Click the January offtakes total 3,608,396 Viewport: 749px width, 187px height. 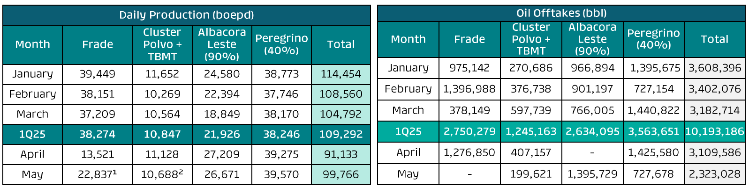(714, 68)
